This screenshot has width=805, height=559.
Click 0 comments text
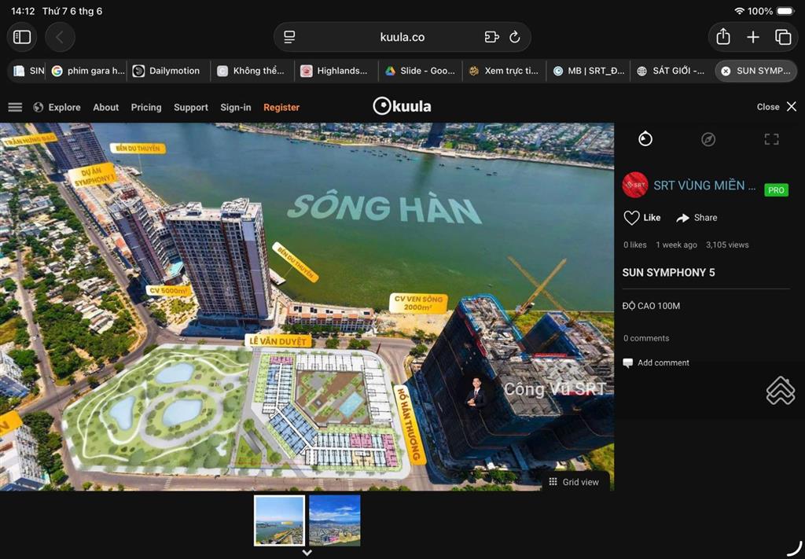[x=646, y=338]
